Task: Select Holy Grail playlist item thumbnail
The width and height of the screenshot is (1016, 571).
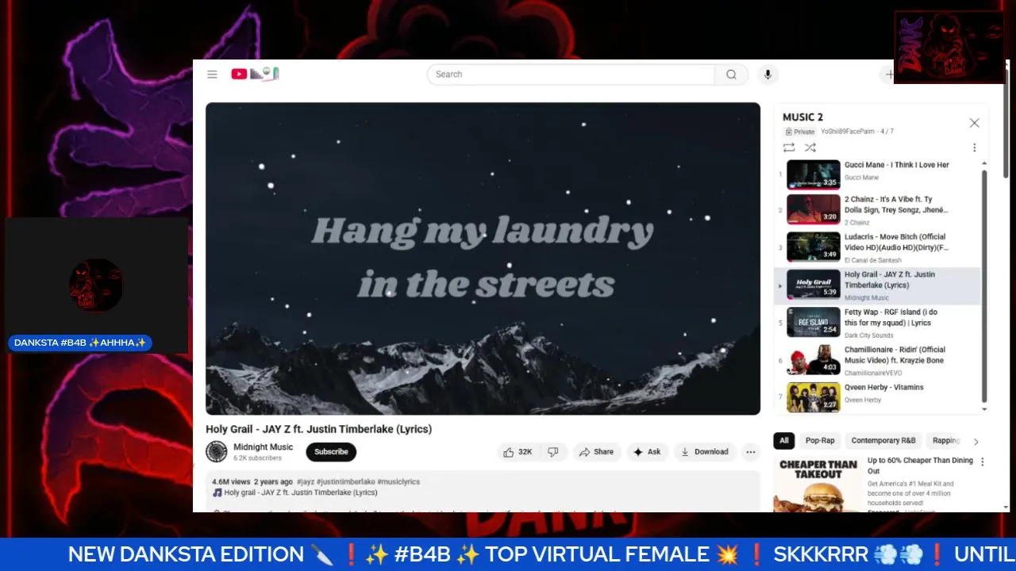Action: click(814, 285)
